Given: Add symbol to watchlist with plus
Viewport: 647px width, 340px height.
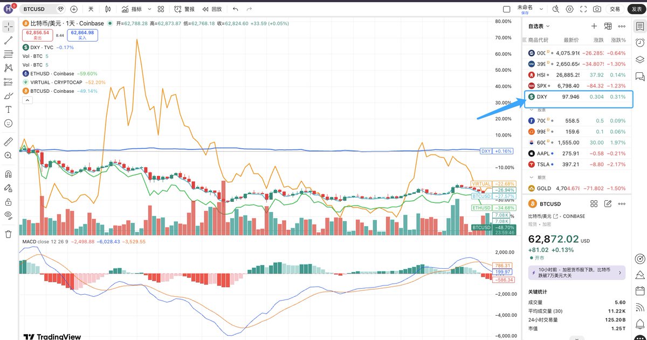Looking at the screenshot, I should [594, 26].
